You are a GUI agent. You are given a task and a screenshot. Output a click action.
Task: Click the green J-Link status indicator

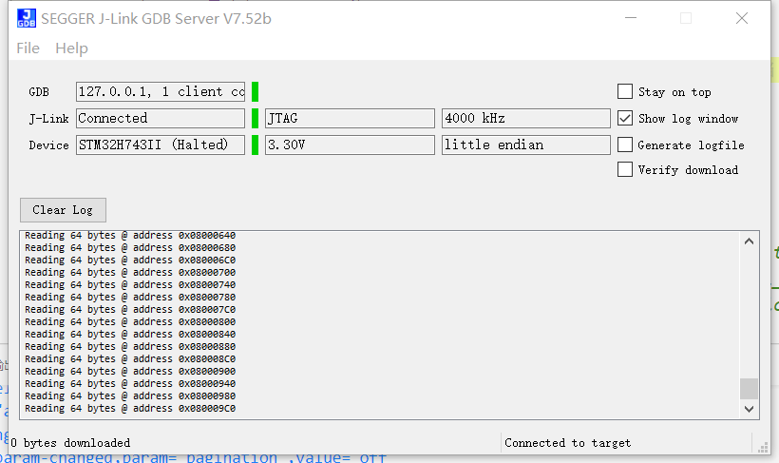point(255,118)
